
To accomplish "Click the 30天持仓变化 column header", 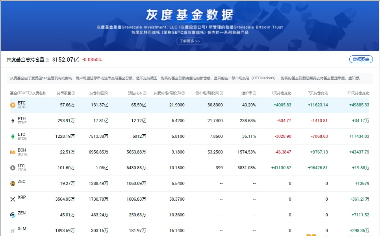I will pyautogui.click(x=358, y=93).
